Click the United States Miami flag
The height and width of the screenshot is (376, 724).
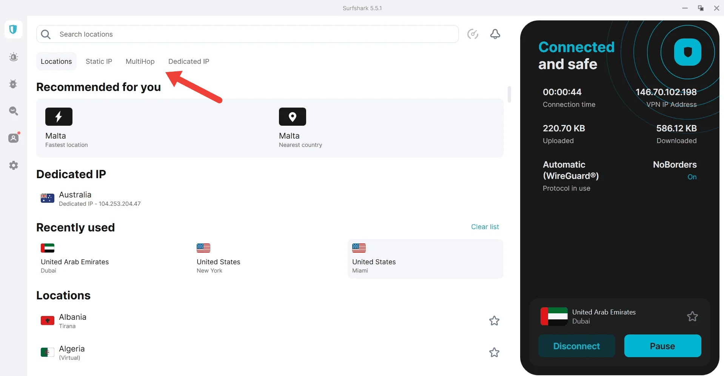click(x=359, y=248)
